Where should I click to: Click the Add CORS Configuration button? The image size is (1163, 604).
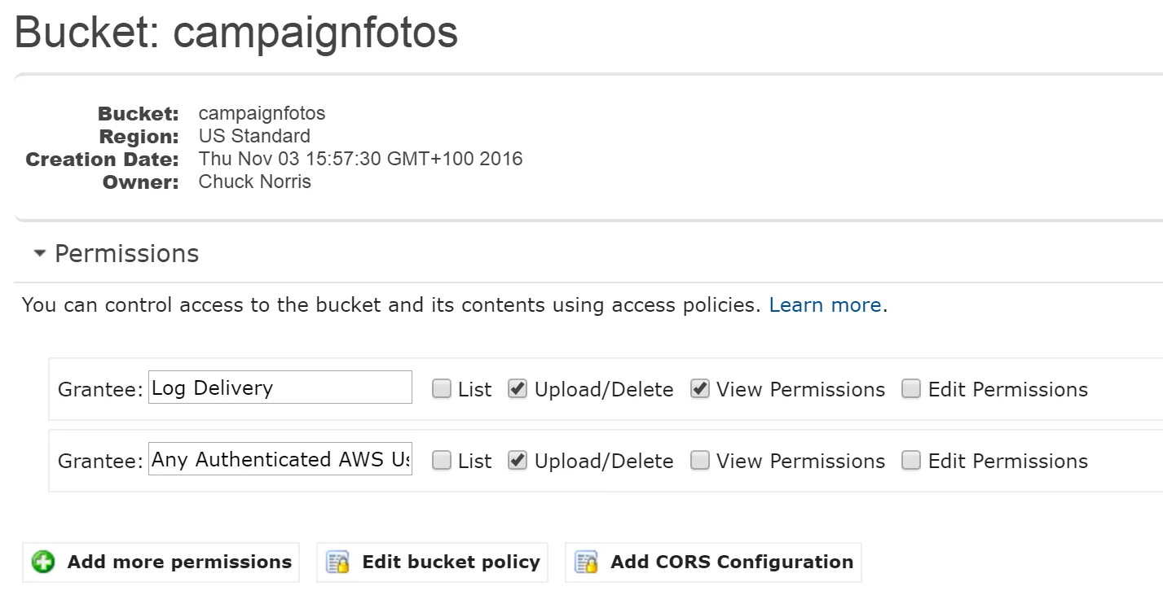(x=731, y=562)
